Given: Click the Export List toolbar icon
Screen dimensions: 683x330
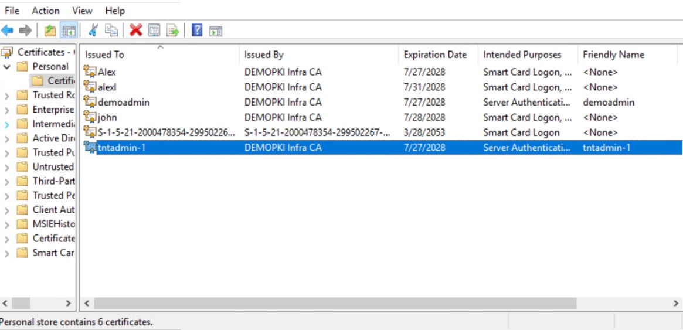Looking at the screenshot, I should (173, 30).
